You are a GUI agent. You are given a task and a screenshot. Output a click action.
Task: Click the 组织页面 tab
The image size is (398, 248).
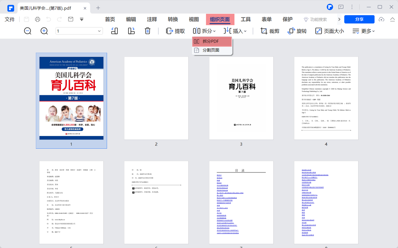[220, 19]
